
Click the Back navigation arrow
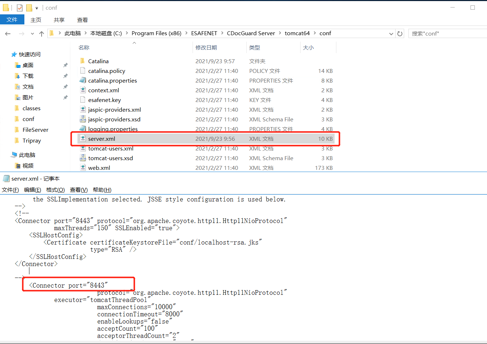click(8, 33)
